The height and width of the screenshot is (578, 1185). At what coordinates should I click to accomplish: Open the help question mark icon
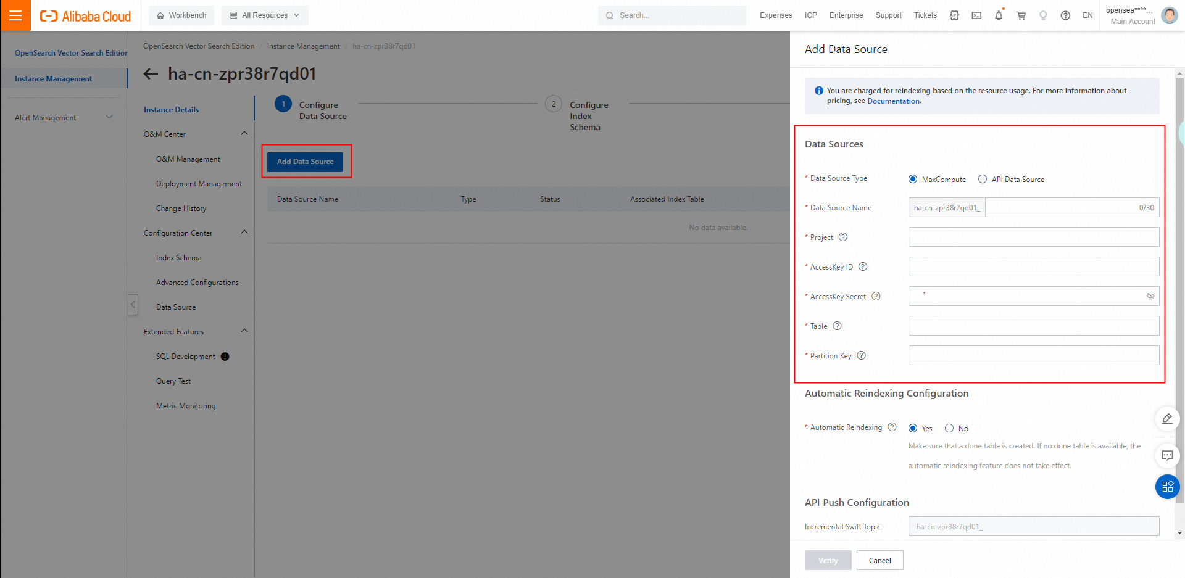pos(1065,15)
